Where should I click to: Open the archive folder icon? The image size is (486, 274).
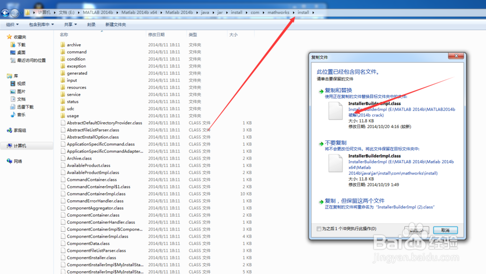pos(63,45)
